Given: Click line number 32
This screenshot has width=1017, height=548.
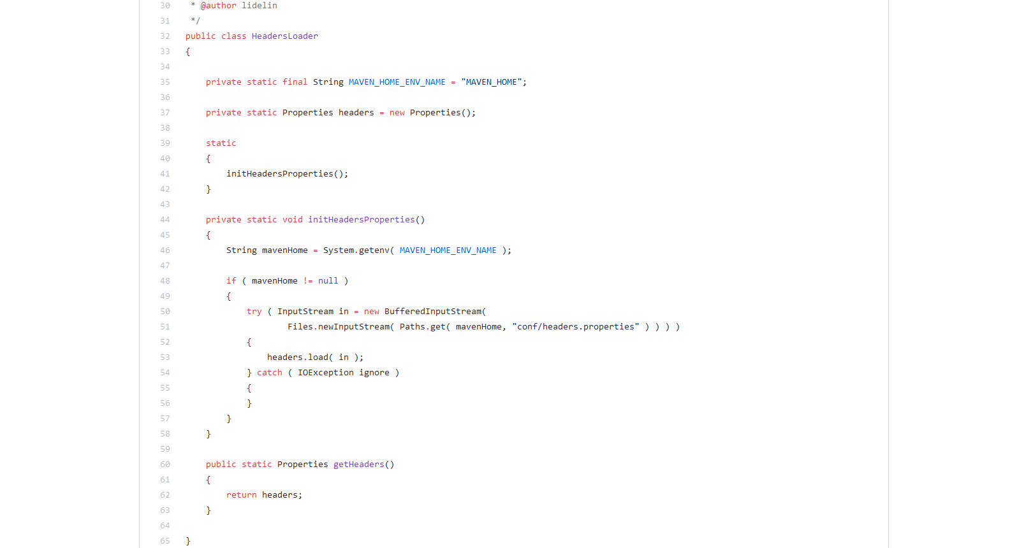Looking at the screenshot, I should tap(165, 36).
